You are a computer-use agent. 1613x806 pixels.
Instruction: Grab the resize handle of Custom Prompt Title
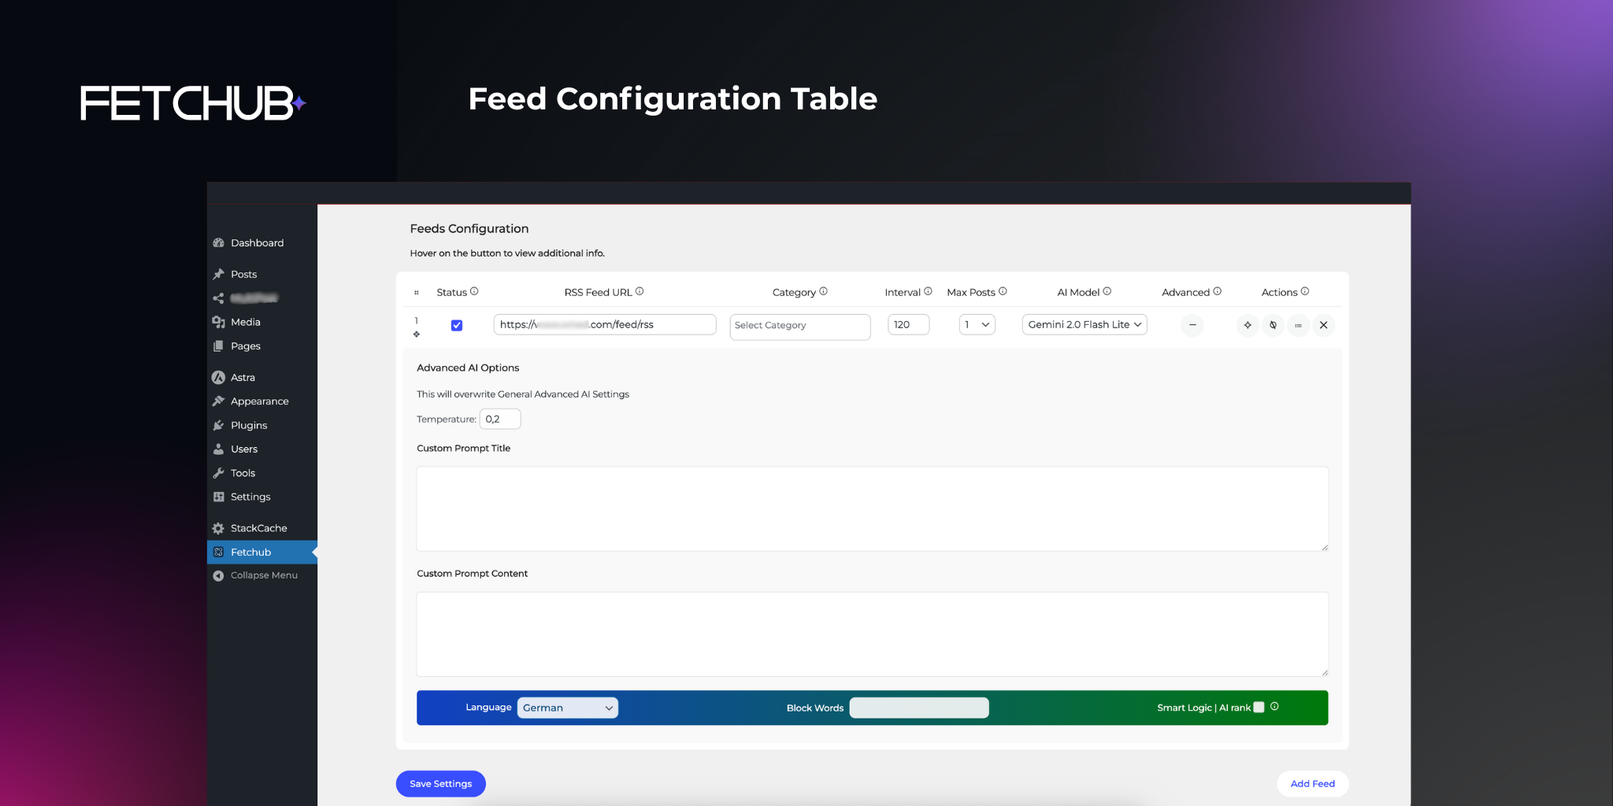[1325, 547]
